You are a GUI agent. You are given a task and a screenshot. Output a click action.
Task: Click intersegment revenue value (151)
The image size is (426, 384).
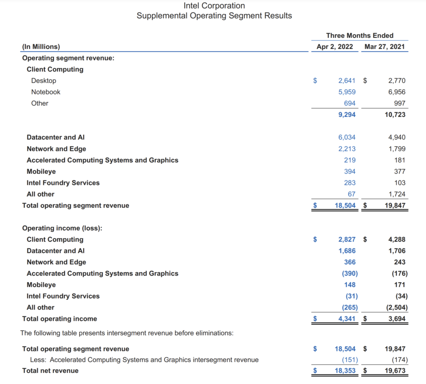point(349,360)
